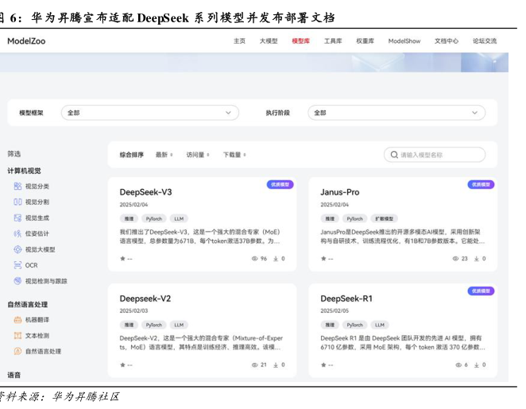Click the LLM tag on DeepSeek-R1
Viewport: 526px width, 409px height.
tap(380, 325)
